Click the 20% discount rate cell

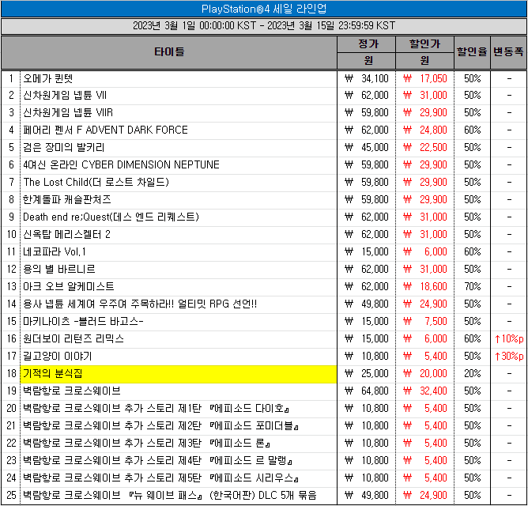(x=472, y=373)
